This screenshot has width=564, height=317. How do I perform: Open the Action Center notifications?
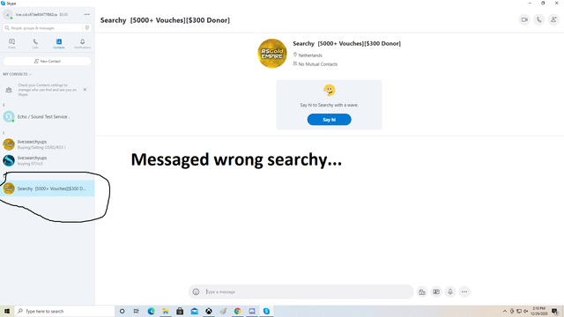click(555, 311)
